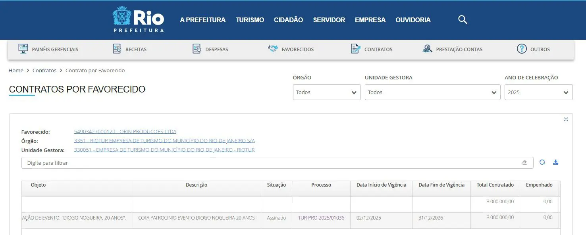Image resolution: width=586 pixels, height=235 pixels.
Task: Open the Empresa menu
Action: tap(370, 20)
